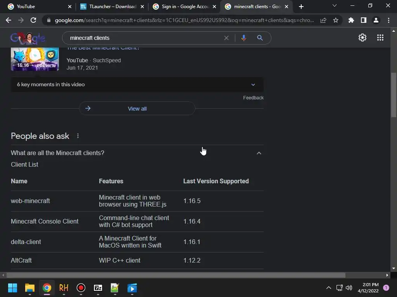Click the View all button

137,109
